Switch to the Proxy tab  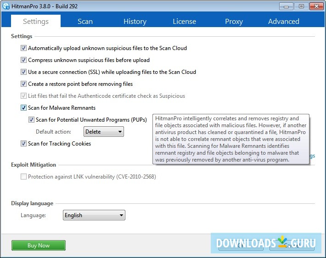pyautogui.click(x=234, y=22)
